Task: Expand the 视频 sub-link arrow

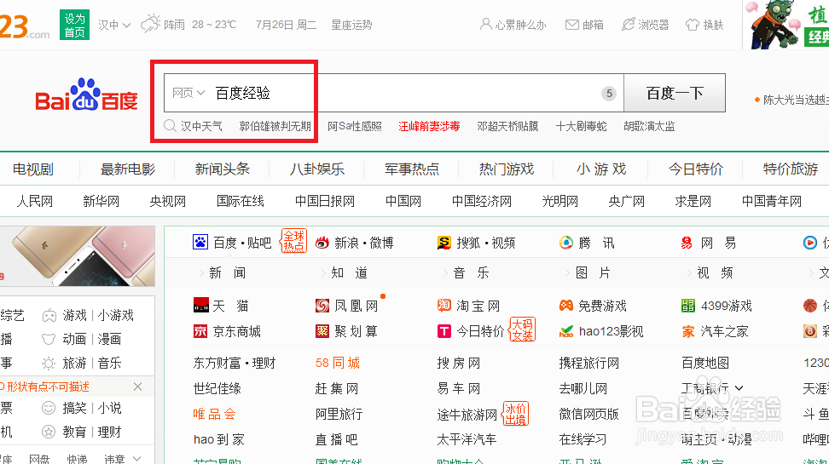Action: (689, 273)
